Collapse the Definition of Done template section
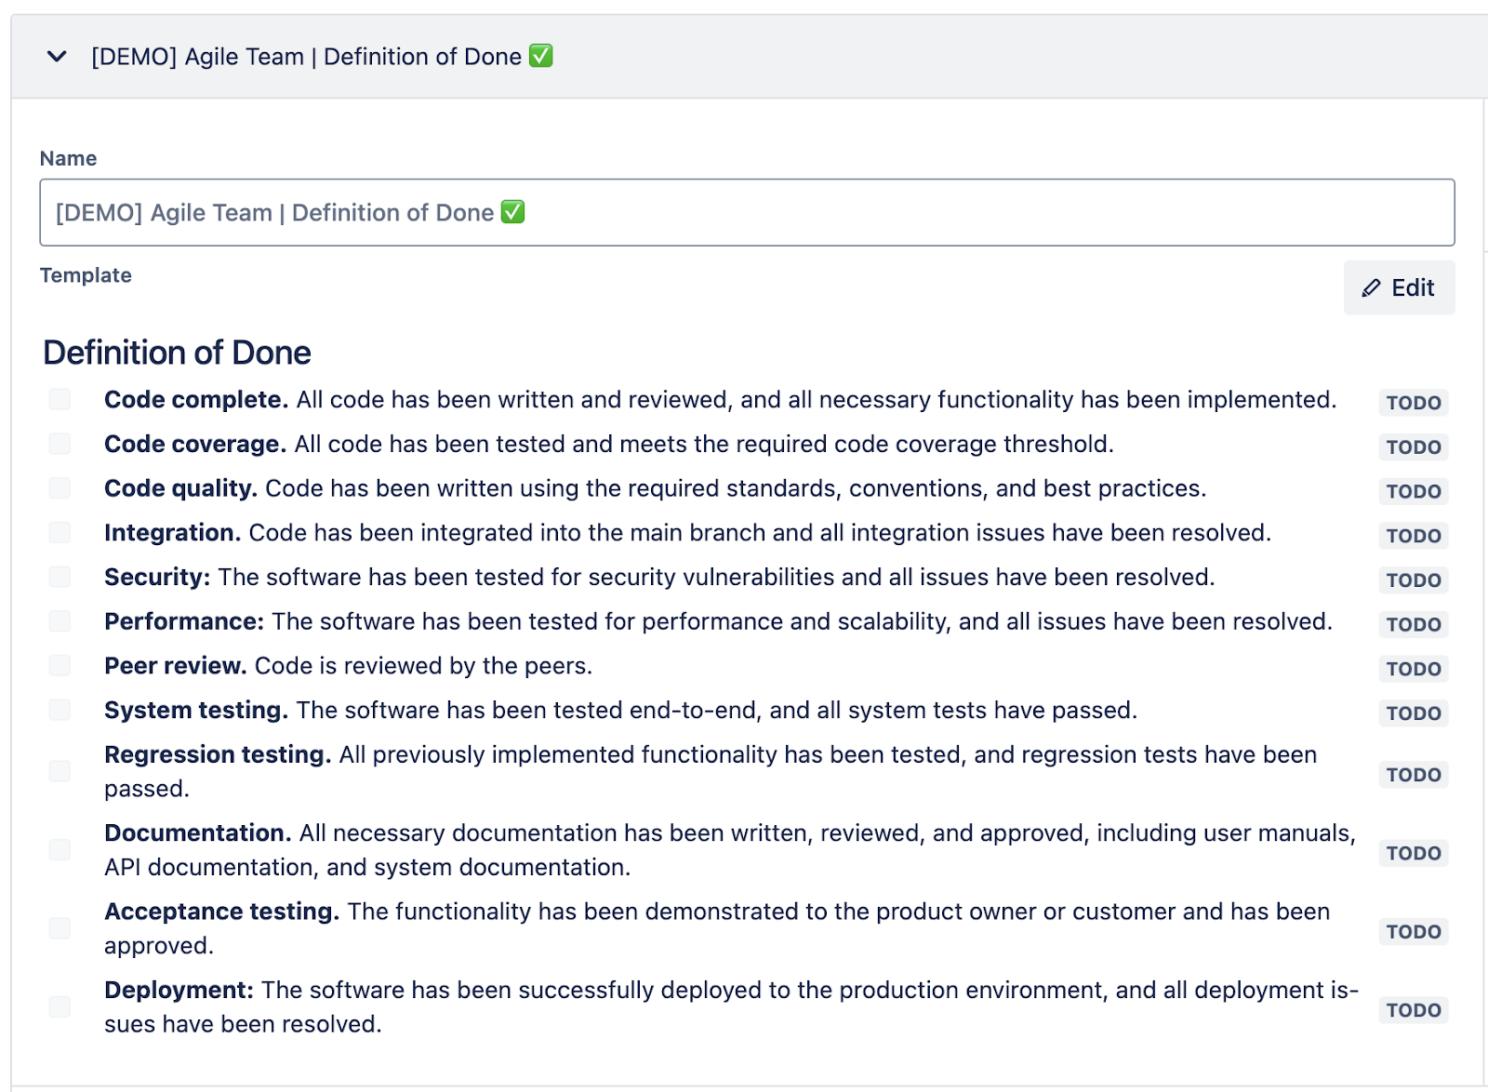Image resolution: width=1488 pixels, height=1092 pixels. [57, 57]
